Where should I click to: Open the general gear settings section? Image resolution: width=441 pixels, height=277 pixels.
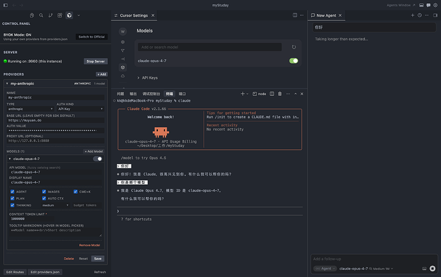pos(123,42)
